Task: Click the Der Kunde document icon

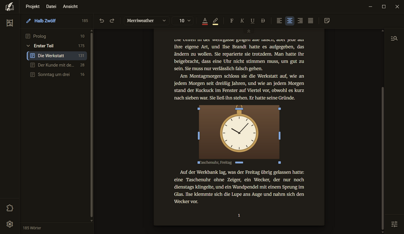Action: click(32, 65)
